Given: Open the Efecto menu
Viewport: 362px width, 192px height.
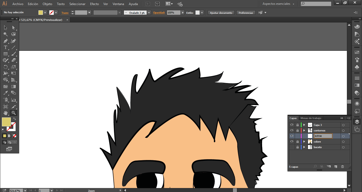Looking at the screenshot, I should coord(94,4).
